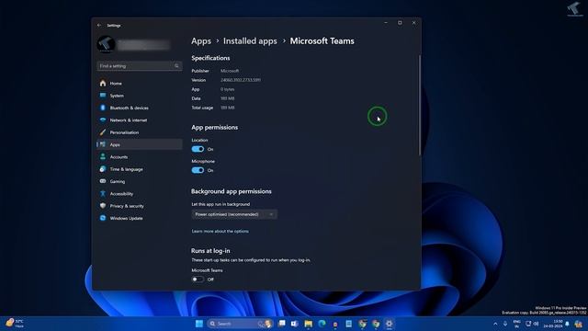The image size is (588, 331).
Task: Open the ENG language switcher
Action: point(516,324)
